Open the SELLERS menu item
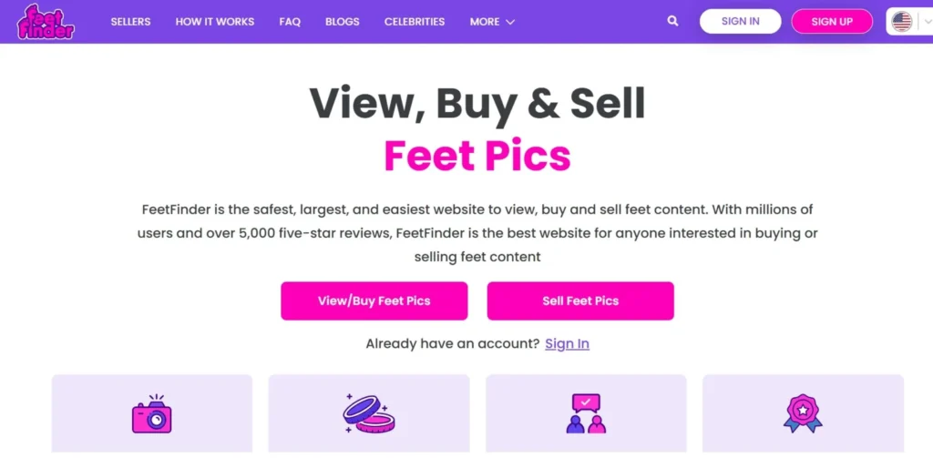933x458 pixels. point(130,22)
